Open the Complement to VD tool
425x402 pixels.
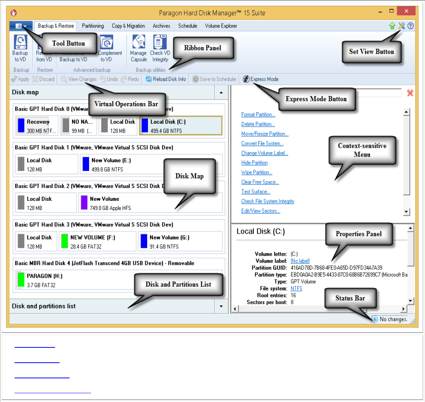tap(107, 49)
